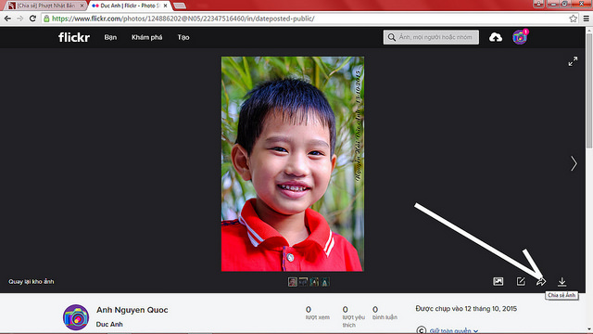This screenshot has height=334, width=593.
Task: Switch to the Phượt Nhật Bản tab
Action: coord(46,6)
